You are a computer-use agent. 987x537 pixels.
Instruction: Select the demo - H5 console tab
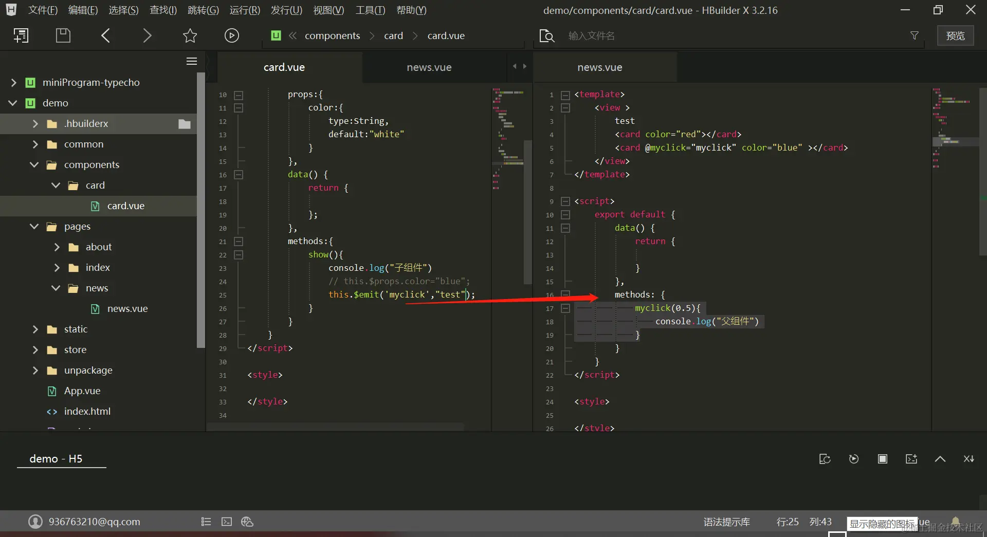[56, 459]
